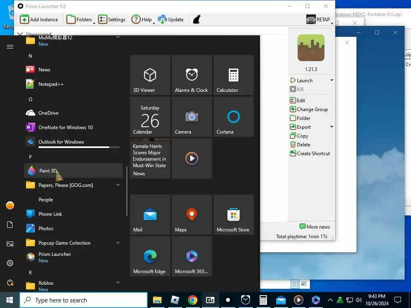
Task: Expand the Roblox folder
Action: pos(73,285)
